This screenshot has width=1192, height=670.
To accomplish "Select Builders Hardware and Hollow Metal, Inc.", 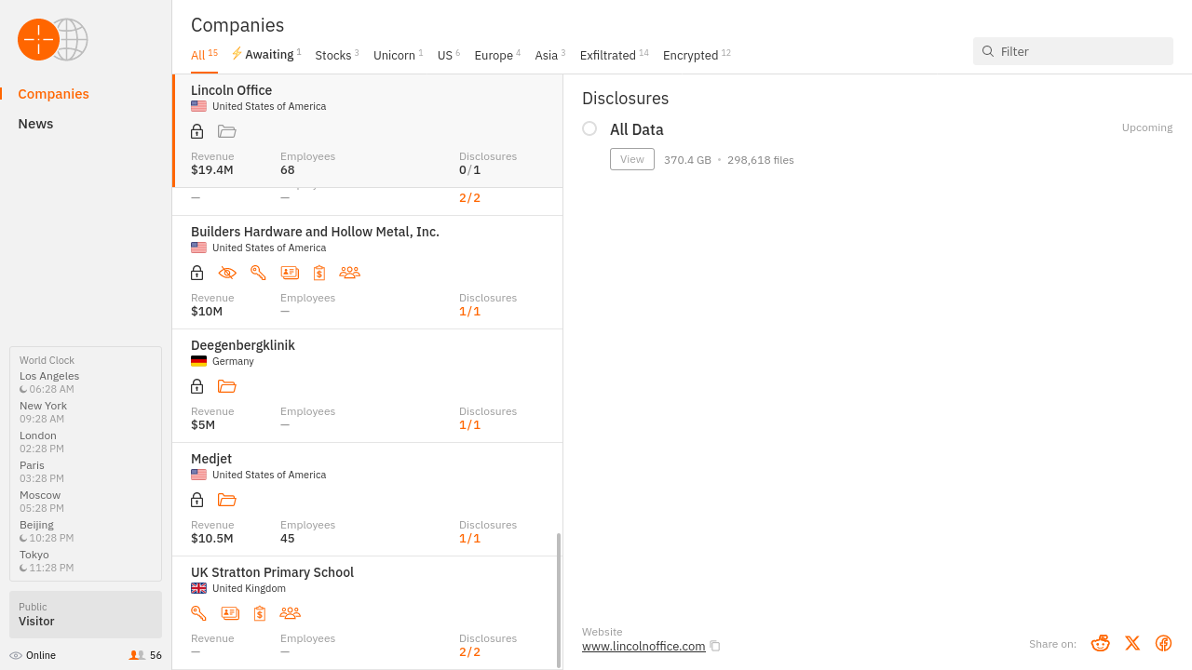I will point(368,272).
